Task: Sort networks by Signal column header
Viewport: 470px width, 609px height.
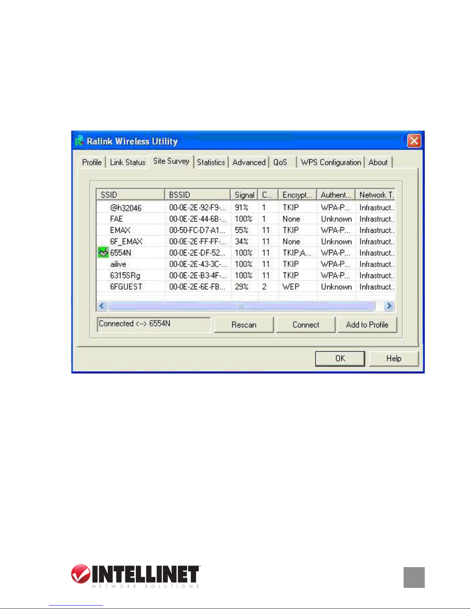Action: pyautogui.click(x=244, y=195)
